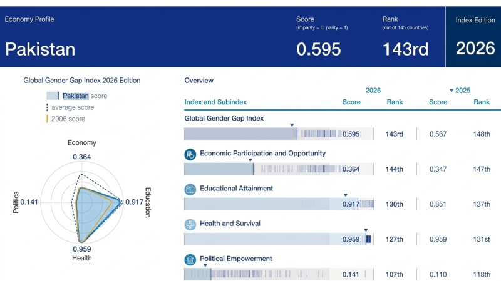Screen dimensions: 501x281
Task: Click the 0.364 value under Economy axis
Action: coord(82,157)
